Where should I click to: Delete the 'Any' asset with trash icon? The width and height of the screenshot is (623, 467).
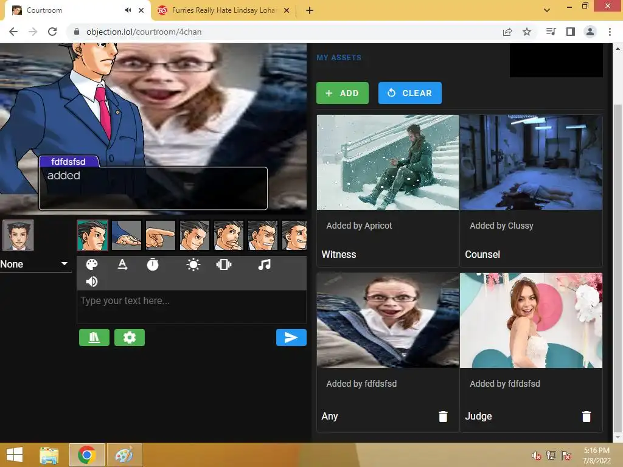[x=443, y=416]
